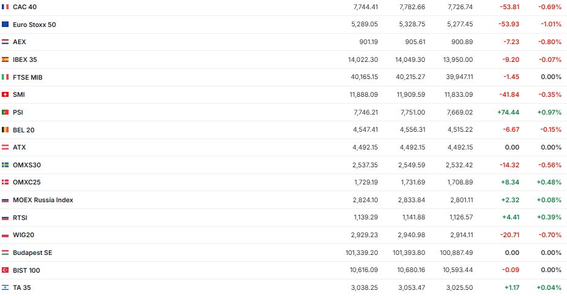Image resolution: width=567 pixels, height=296 pixels.
Task: Click the EU flag next to Euro Stoxx 50
Action: [x=6, y=25]
